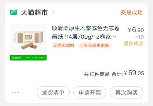
Task: Open the tissue paper product thumbnail
Action: (28, 42)
